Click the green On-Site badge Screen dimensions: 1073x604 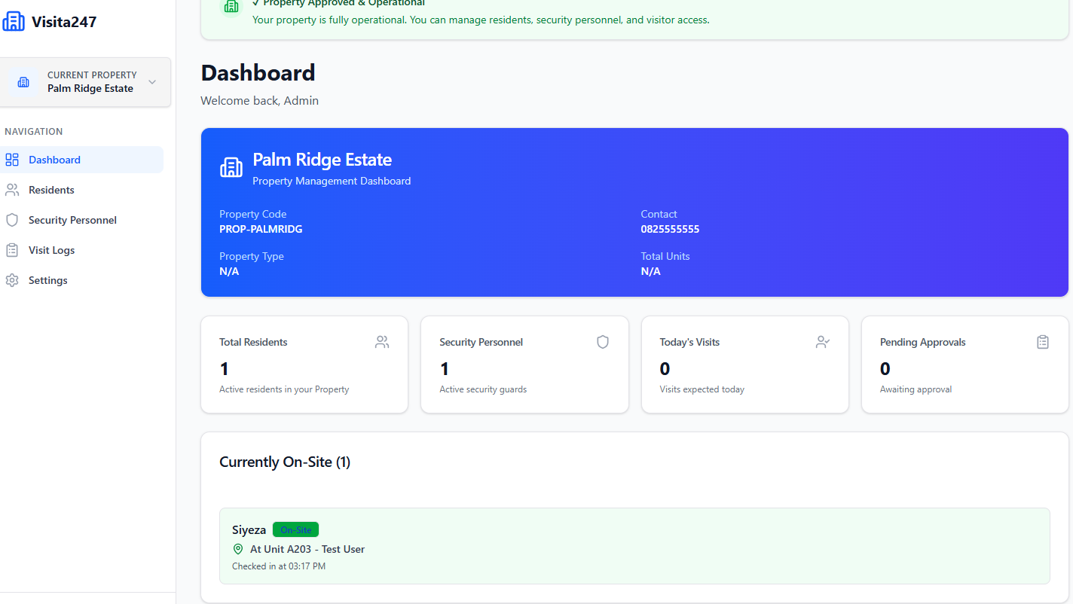pyautogui.click(x=295, y=529)
